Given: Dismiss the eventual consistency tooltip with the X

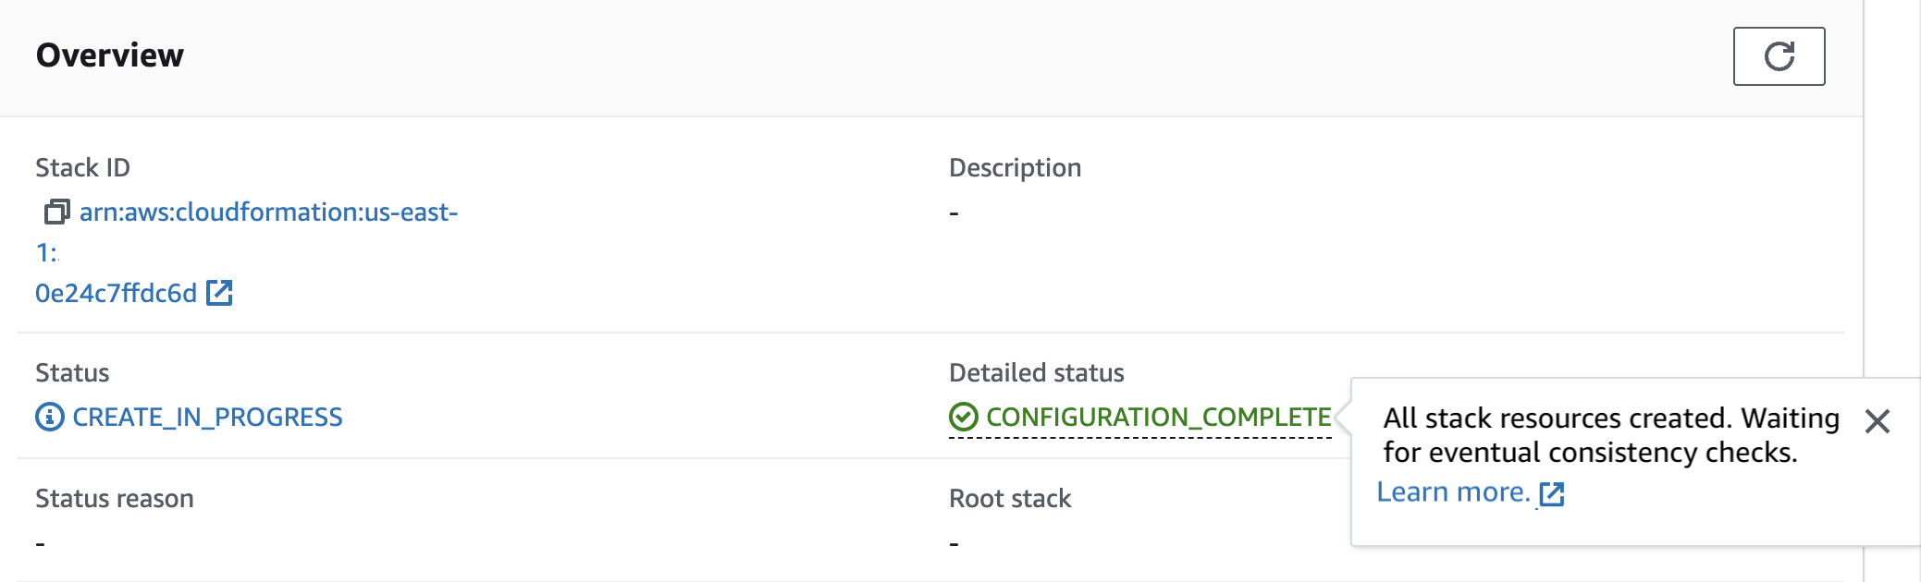Looking at the screenshot, I should point(1878,423).
